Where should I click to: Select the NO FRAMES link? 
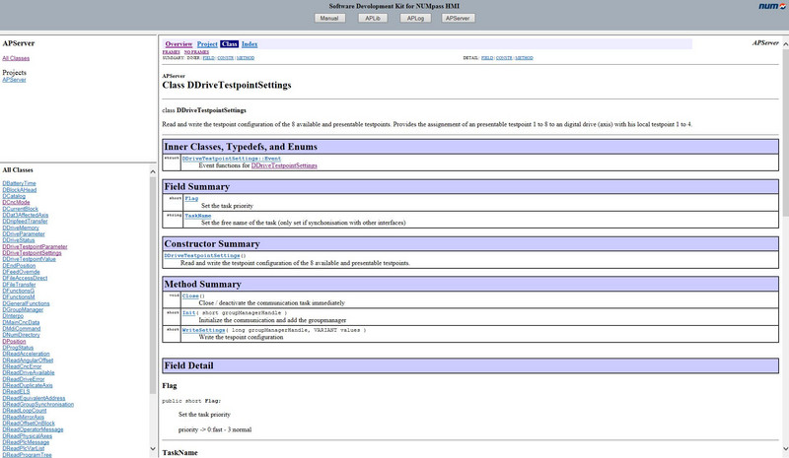point(195,51)
